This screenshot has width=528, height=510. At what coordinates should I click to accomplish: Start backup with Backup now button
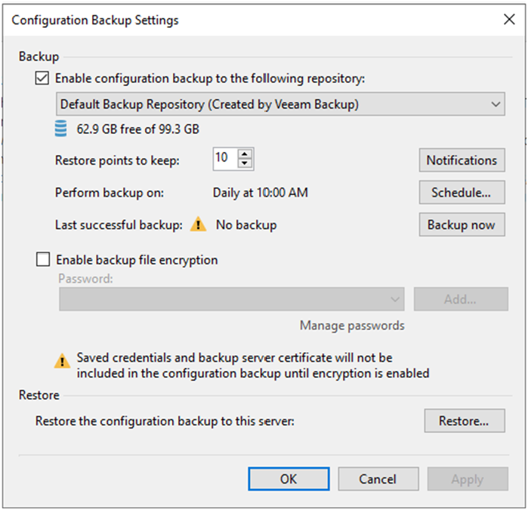tap(462, 224)
